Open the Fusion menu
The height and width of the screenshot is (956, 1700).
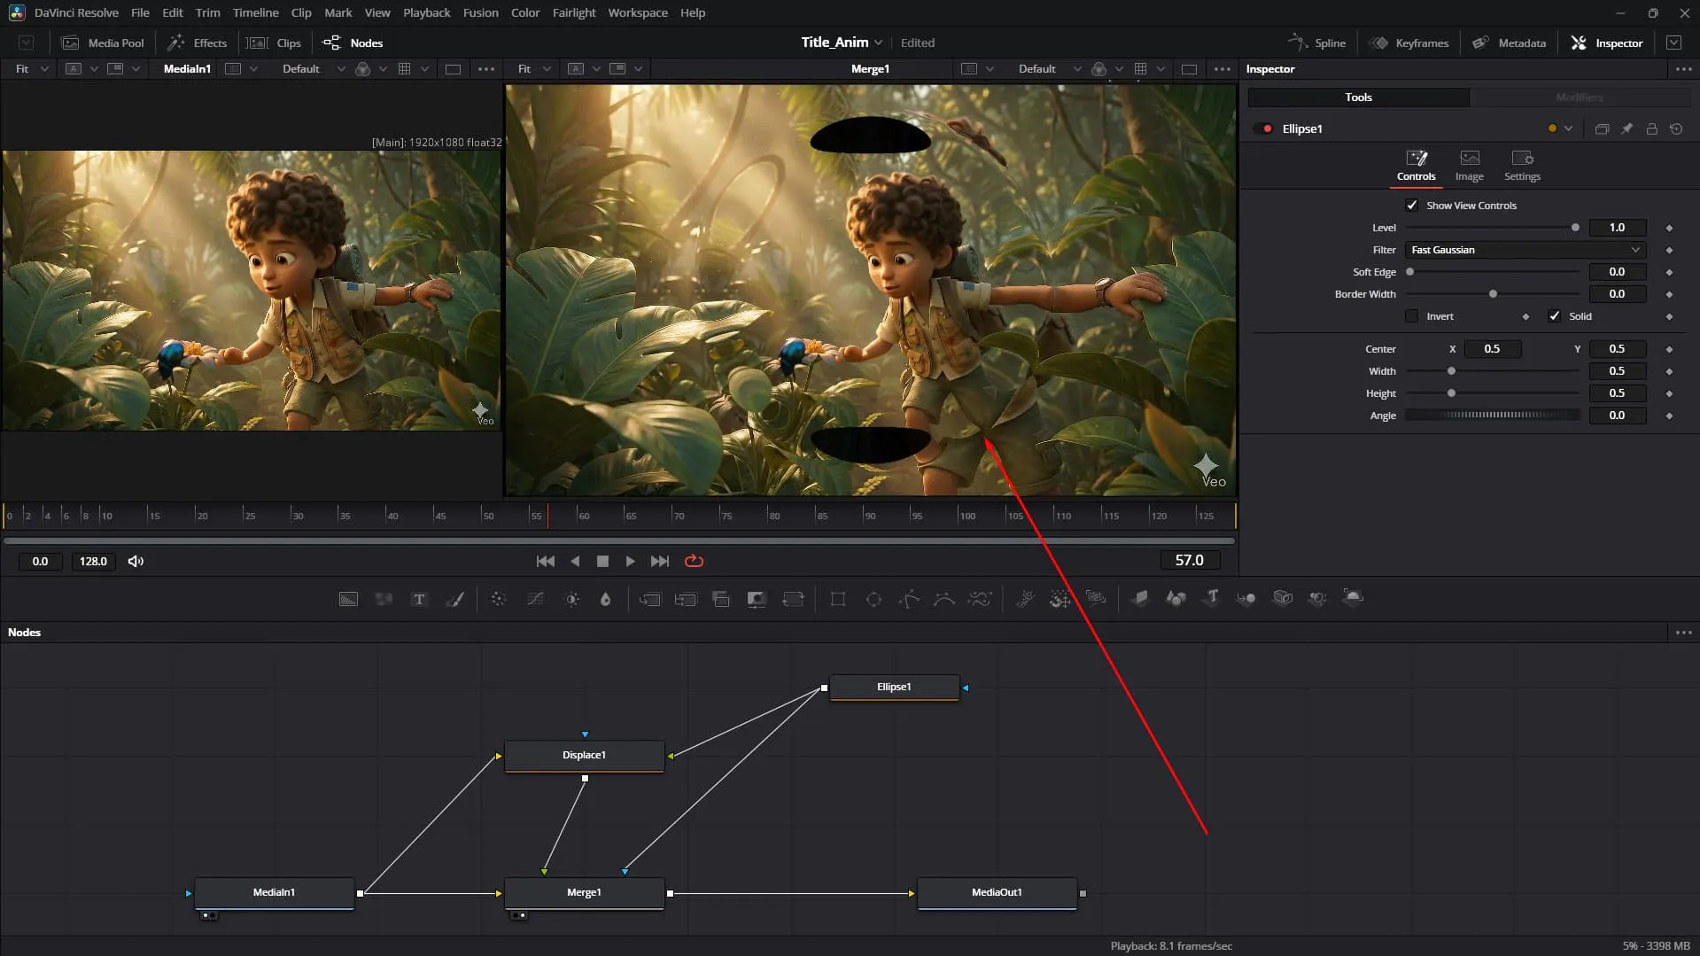480,13
